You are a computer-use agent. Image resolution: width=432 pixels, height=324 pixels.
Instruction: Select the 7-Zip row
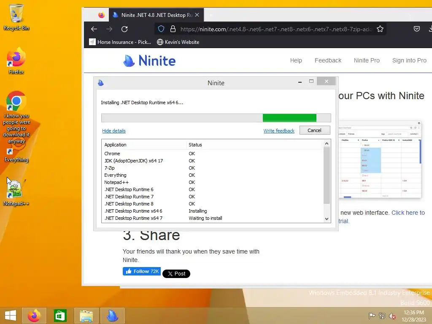tap(213, 168)
